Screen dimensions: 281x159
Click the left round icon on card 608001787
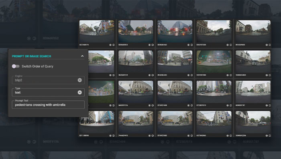tap(267, 106)
